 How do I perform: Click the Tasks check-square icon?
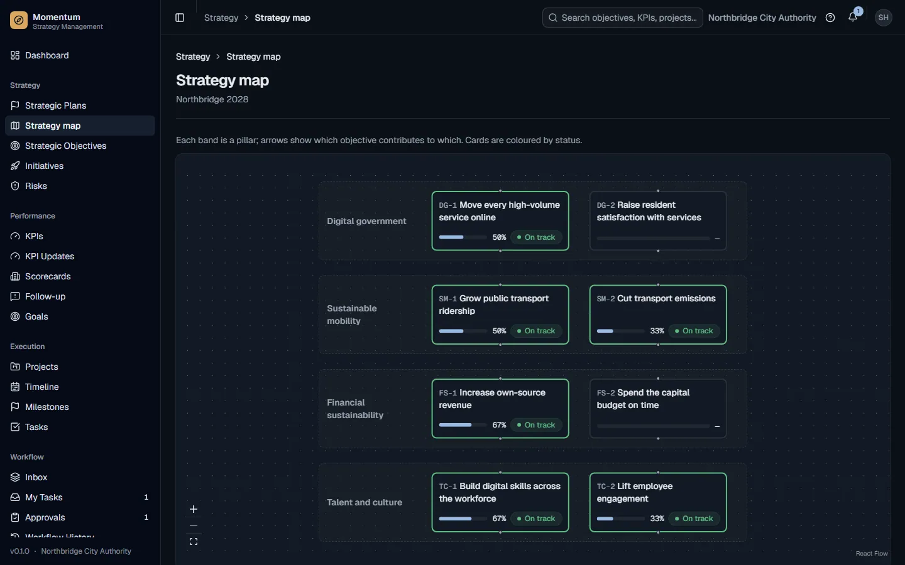15,427
